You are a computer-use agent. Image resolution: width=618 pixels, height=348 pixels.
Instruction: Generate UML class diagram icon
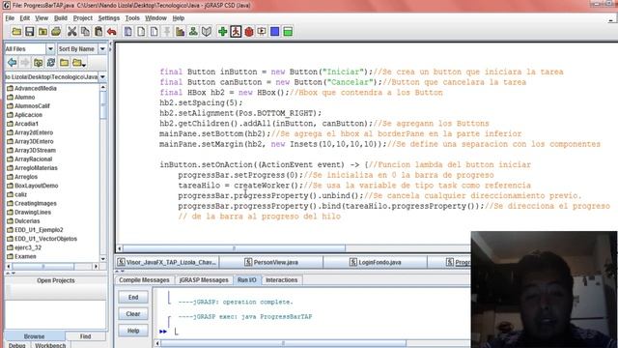pos(193,32)
